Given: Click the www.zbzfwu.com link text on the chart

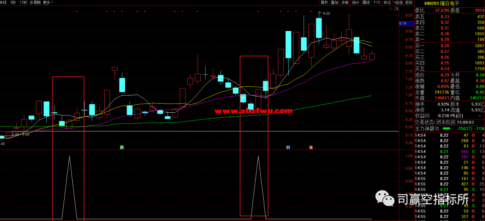Looking at the screenshot, I should point(253,111).
